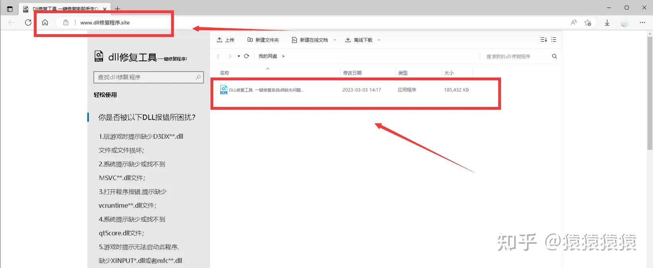This screenshot has height=268, width=653.
Task: Go to browser home page icon
Action: (45, 22)
